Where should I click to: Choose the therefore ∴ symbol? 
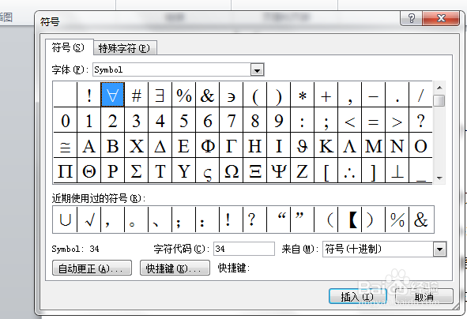(349, 171)
